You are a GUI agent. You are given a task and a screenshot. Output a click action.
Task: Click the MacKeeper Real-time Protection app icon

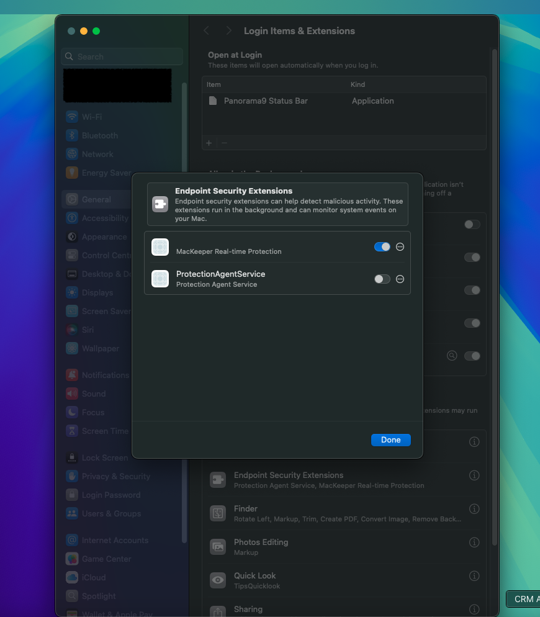click(x=160, y=247)
